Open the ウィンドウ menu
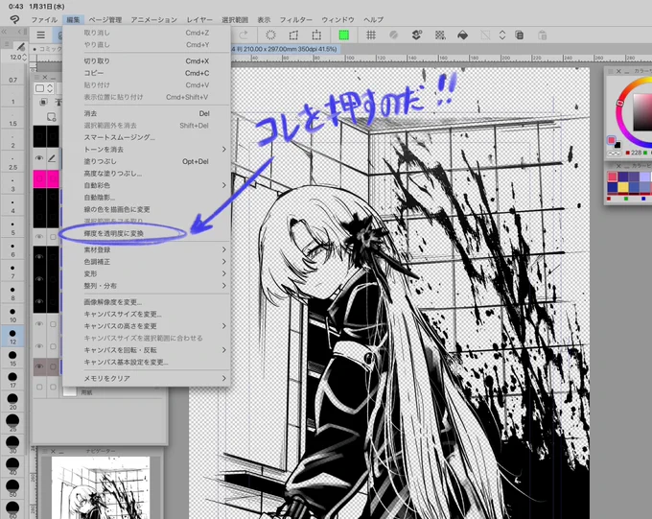Image resolution: width=652 pixels, height=519 pixels. (x=338, y=19)
